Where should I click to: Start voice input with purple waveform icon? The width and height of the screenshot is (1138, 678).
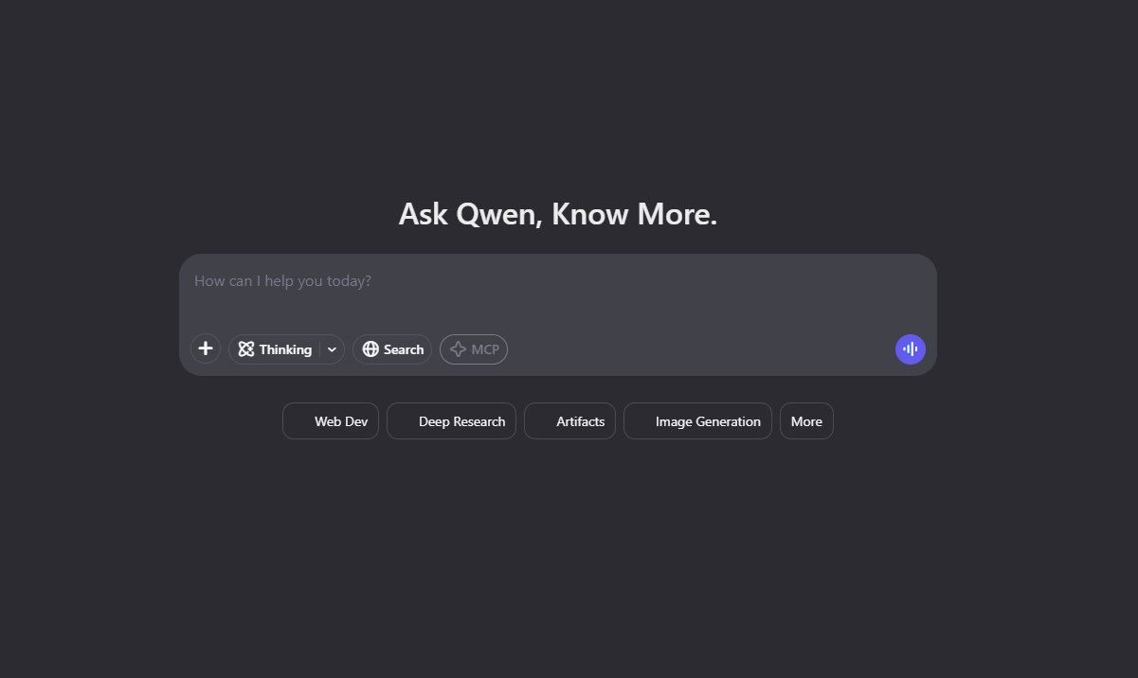point(911,349)
